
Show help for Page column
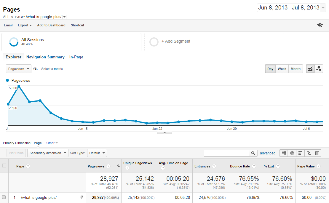[28, 166]
